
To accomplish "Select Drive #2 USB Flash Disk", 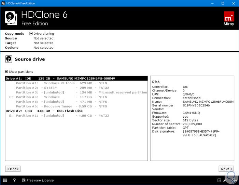I will click(76, 111).
